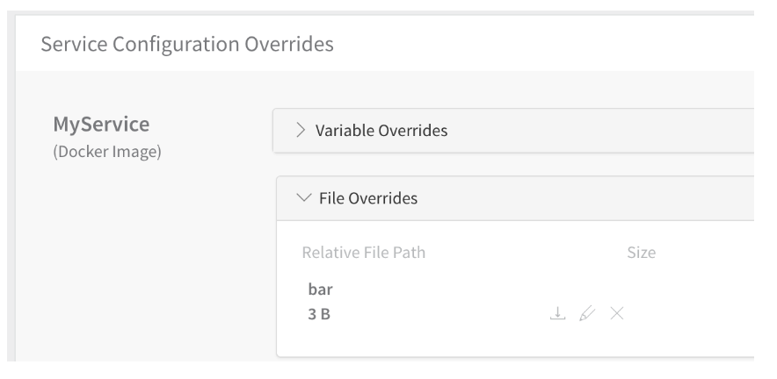The height and width of the screenshot is (379, 777).
Task: Click the white title bar beside the heading
Action: (x=545, y=44)
